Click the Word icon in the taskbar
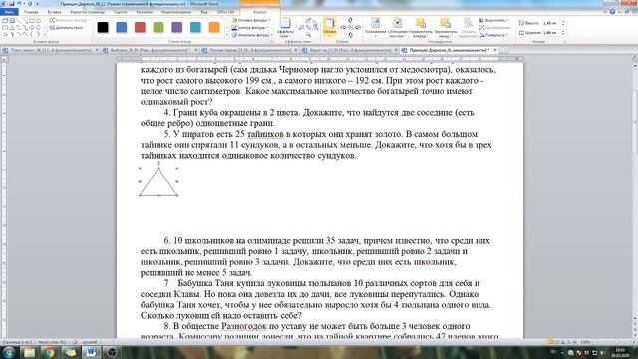 pos(91,352)
